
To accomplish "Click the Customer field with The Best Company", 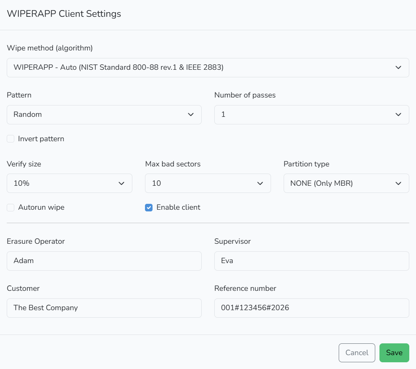I will pyautogui.click(x=104, y=308).
